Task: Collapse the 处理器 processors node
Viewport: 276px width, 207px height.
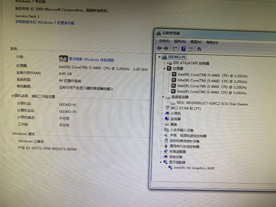Action: [164, 68]
